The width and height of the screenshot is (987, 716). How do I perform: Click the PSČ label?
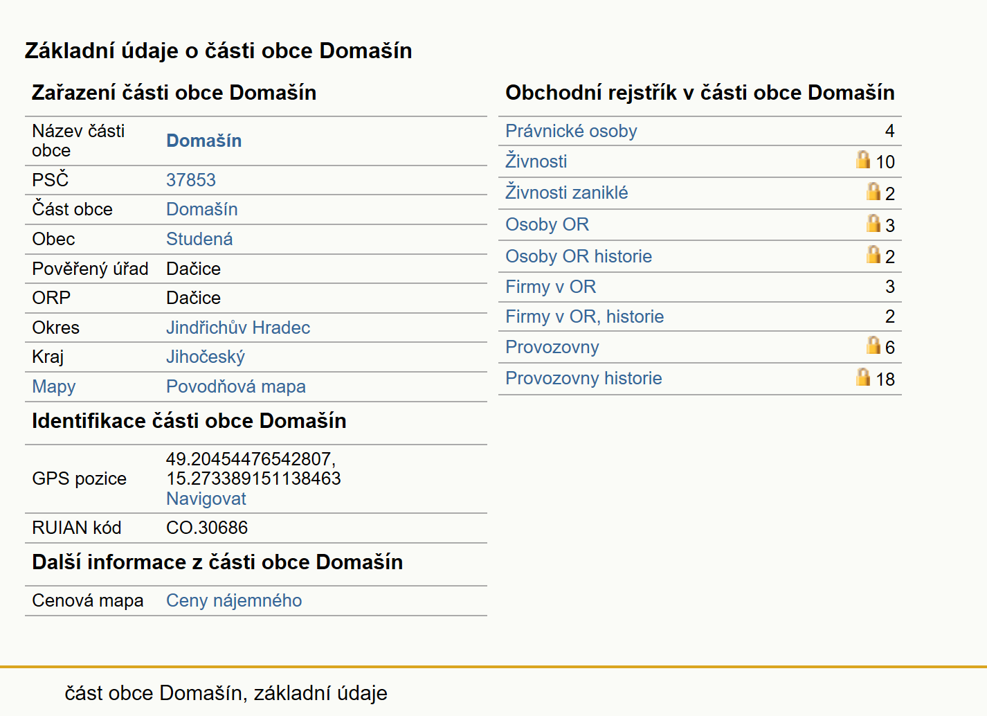pos(51,179)
